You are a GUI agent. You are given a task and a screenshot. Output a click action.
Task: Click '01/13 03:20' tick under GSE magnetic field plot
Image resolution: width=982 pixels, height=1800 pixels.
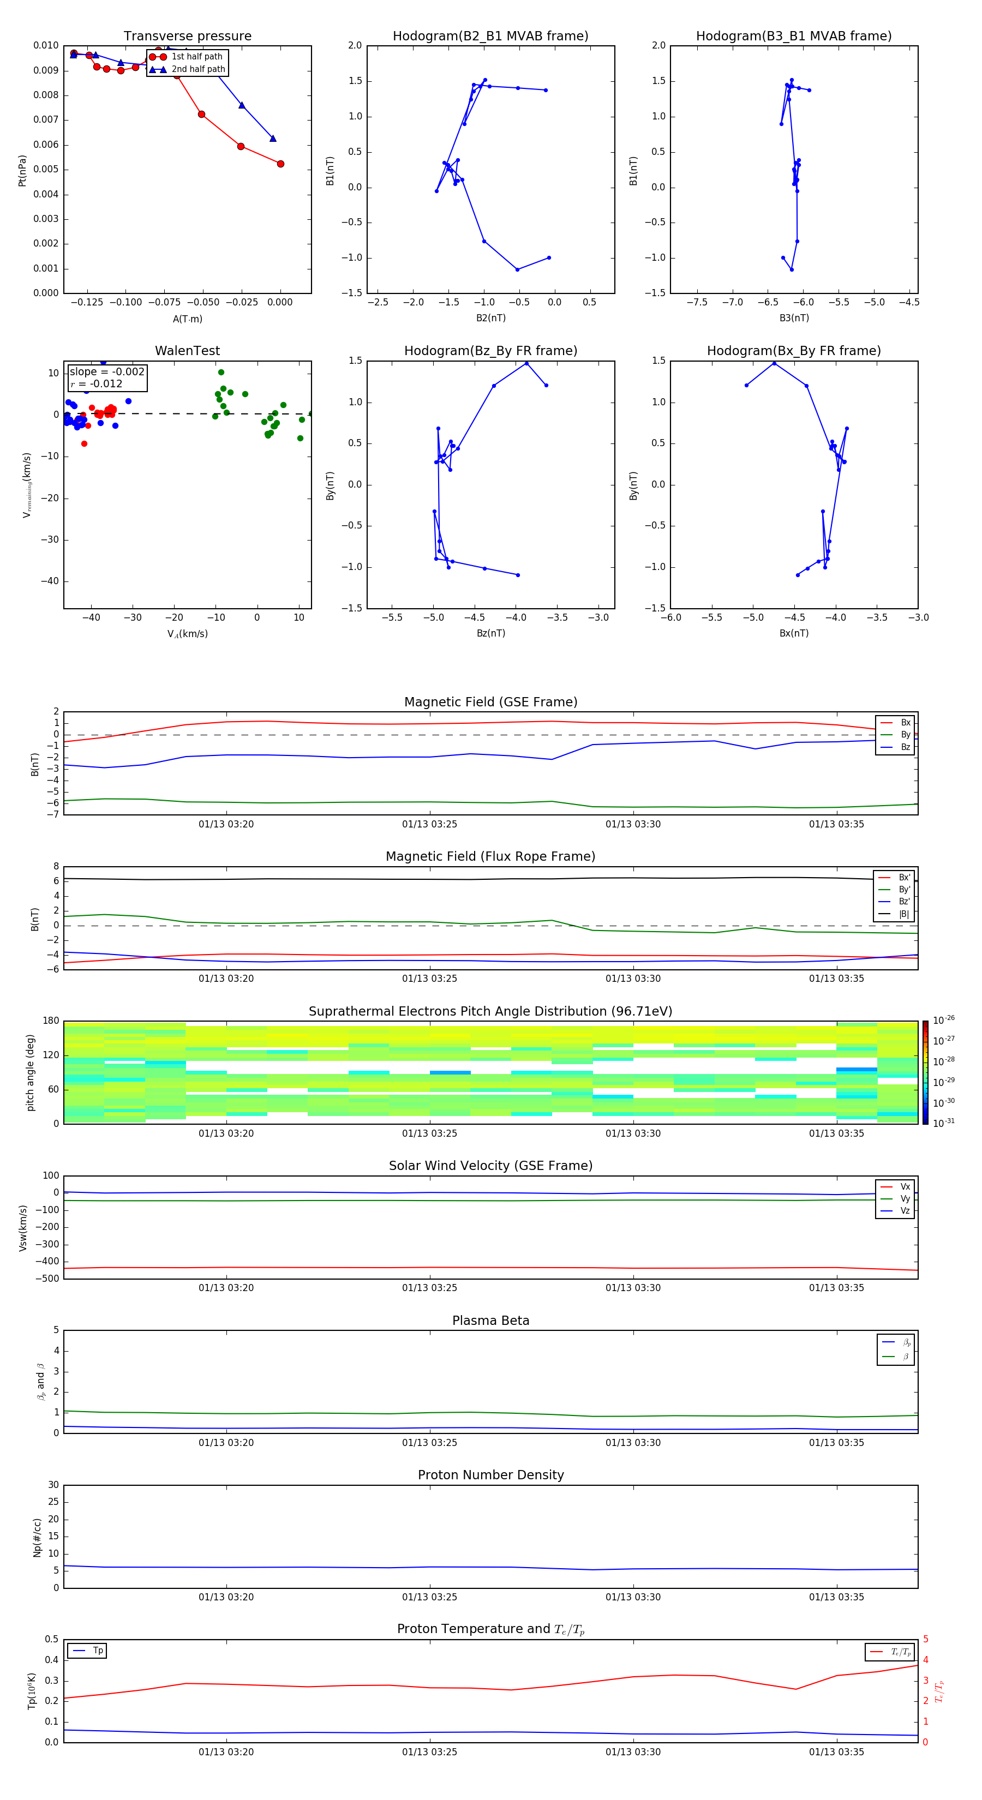click(x=226, y=825)
